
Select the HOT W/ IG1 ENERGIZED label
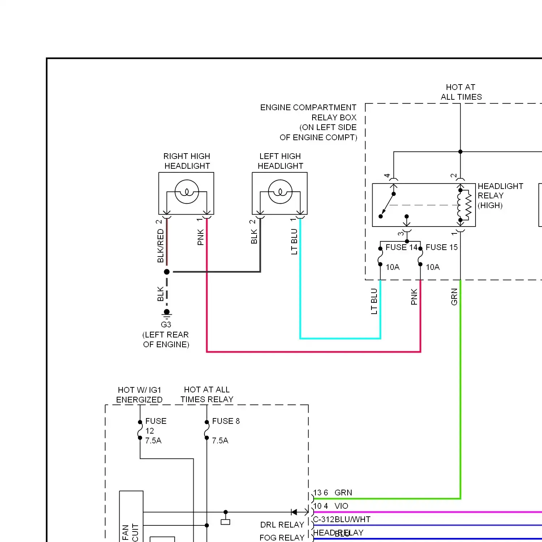[x=139, y=395]
